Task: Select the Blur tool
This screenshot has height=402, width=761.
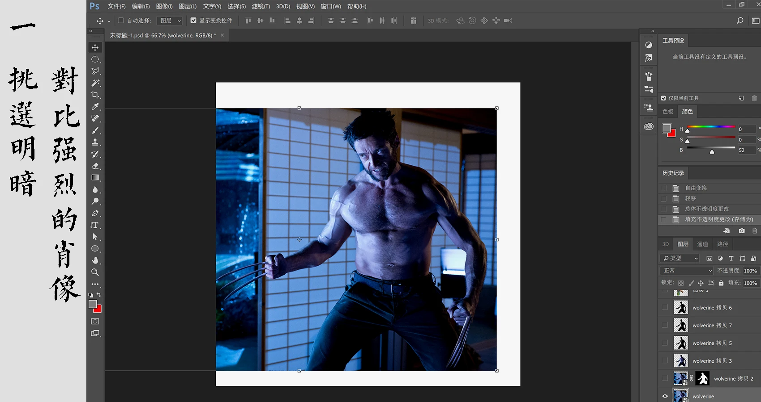Action: tap(95, 189)
